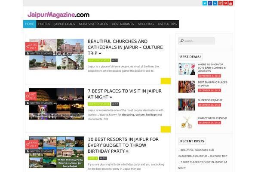258x172 pixels.
Task: Click the Recent Posts heading
Action: (192, 141)
